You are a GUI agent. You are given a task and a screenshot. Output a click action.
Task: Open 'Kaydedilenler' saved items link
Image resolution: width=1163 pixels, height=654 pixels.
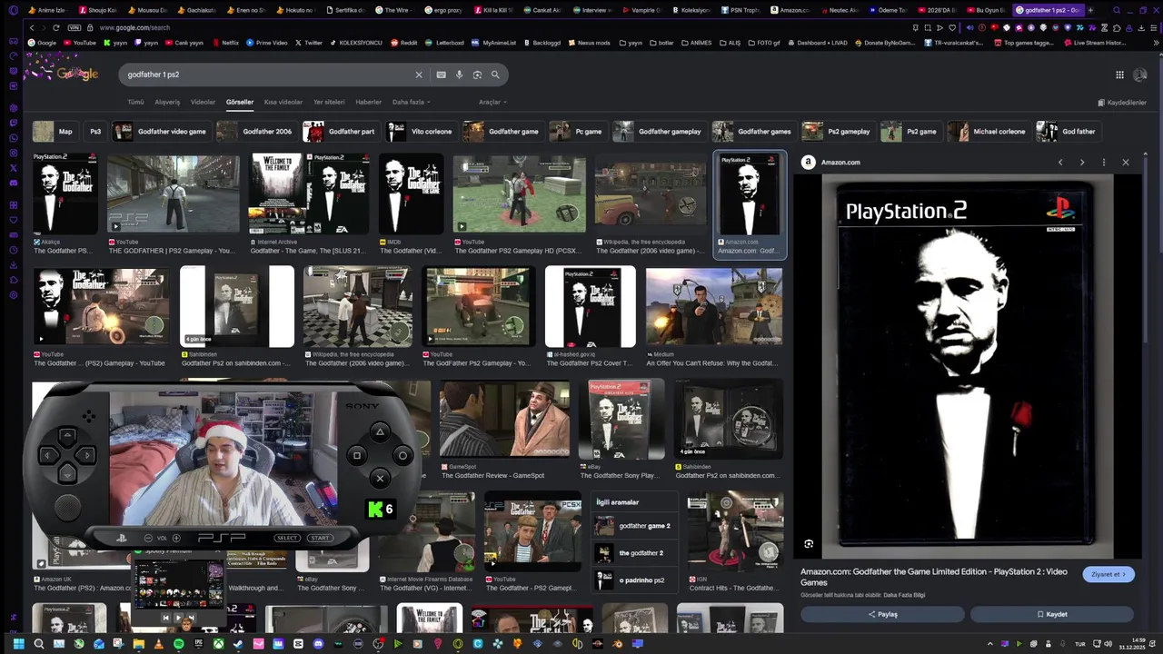coord(1122,103)
